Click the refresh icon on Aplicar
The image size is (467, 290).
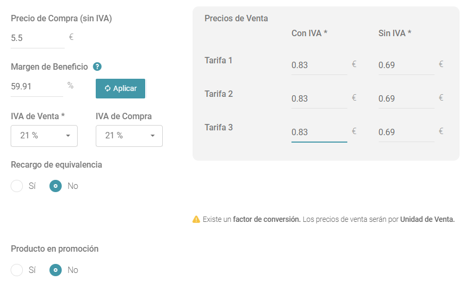[107, 88]
